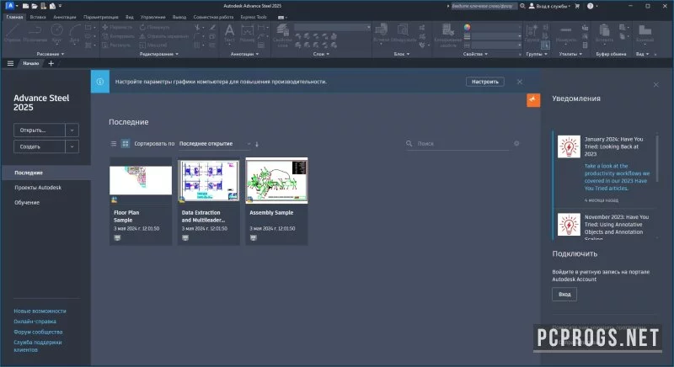Toggle sort direction arrow
674x367 pixels.
pos(257,144)
